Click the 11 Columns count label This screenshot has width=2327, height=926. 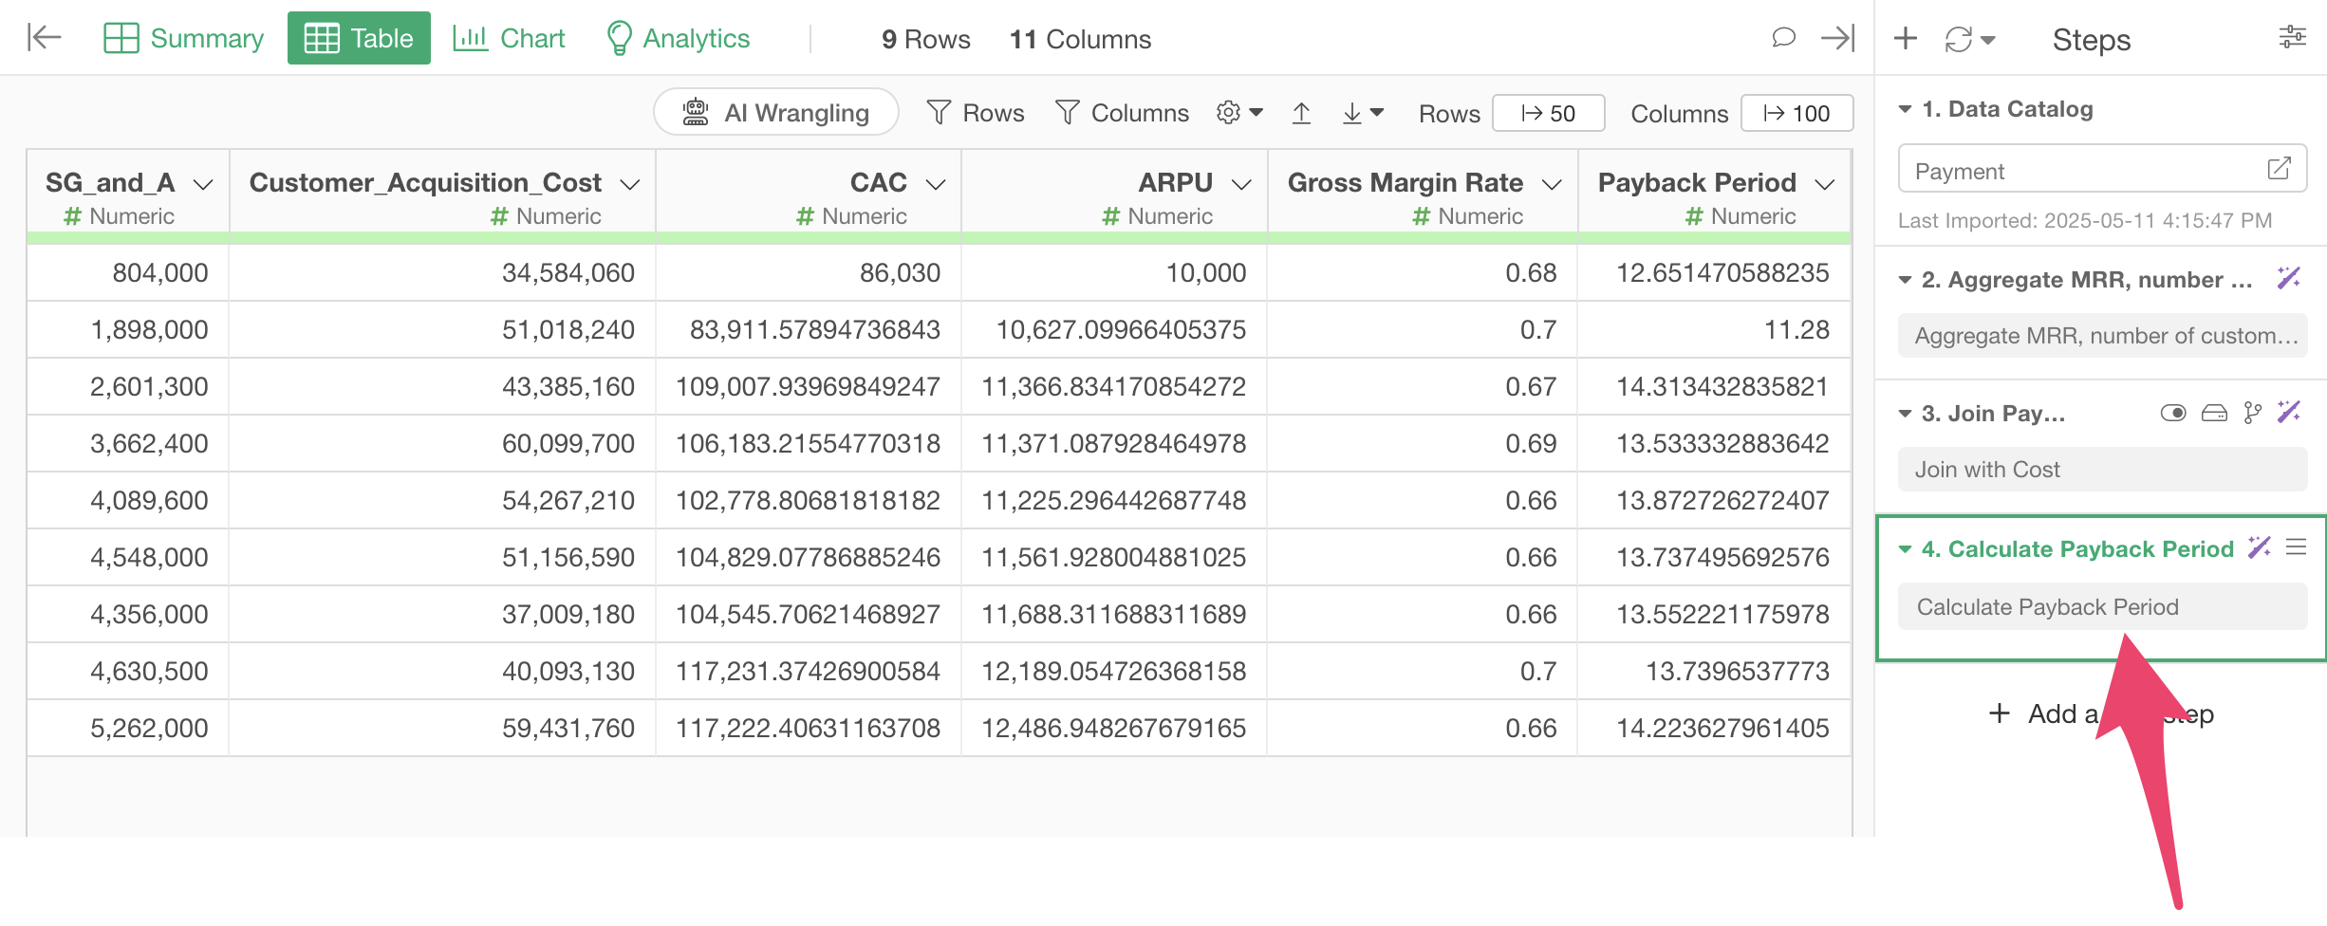click(x=1080, y=39)
